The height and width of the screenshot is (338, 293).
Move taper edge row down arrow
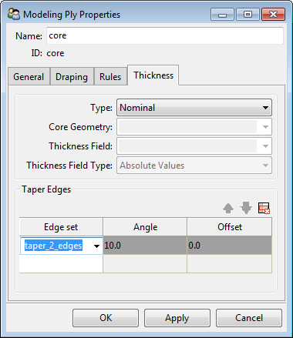click(246, 208)
